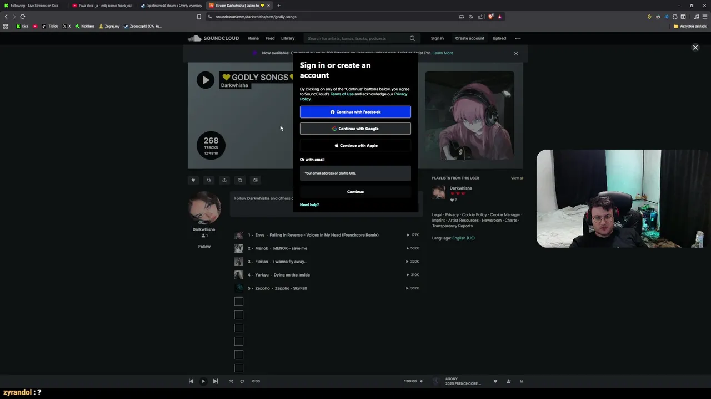Mute volume in the player bar
Image resolution: width=711 pixels, height=399 pixels.
coord(422,381)
